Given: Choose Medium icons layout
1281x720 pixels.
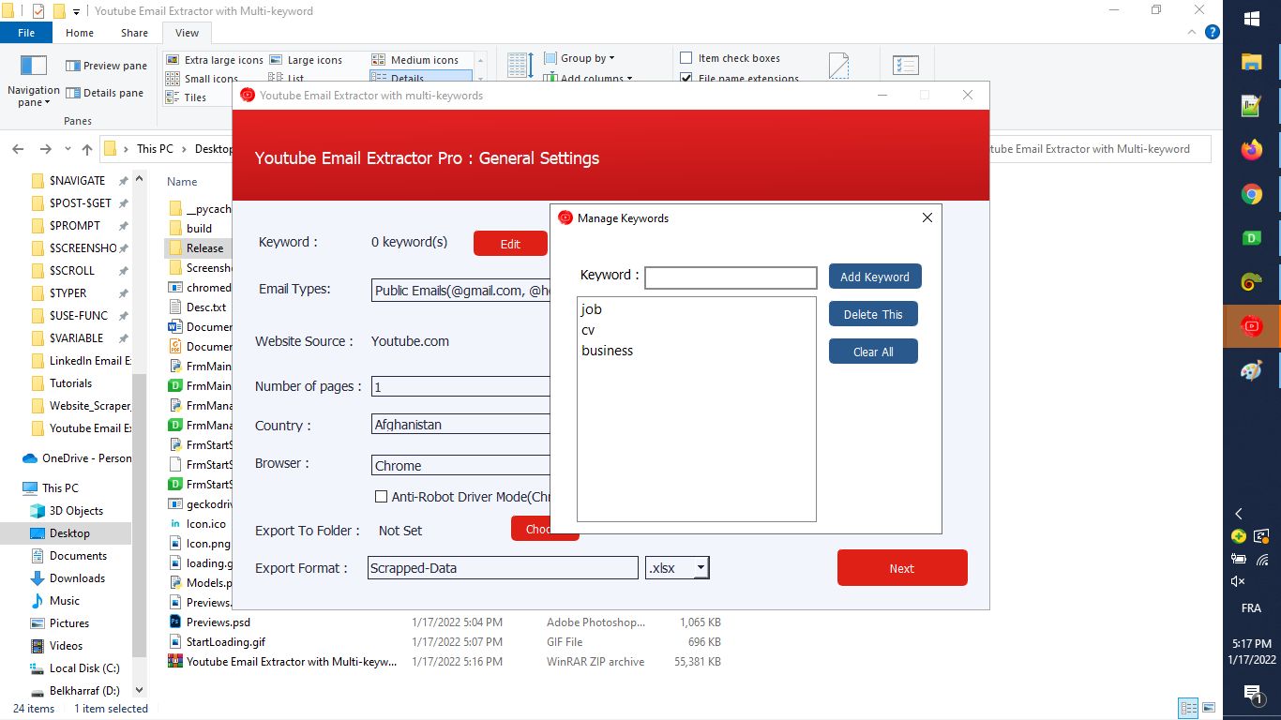Looking at the screenshot, I should pos(415,60).
